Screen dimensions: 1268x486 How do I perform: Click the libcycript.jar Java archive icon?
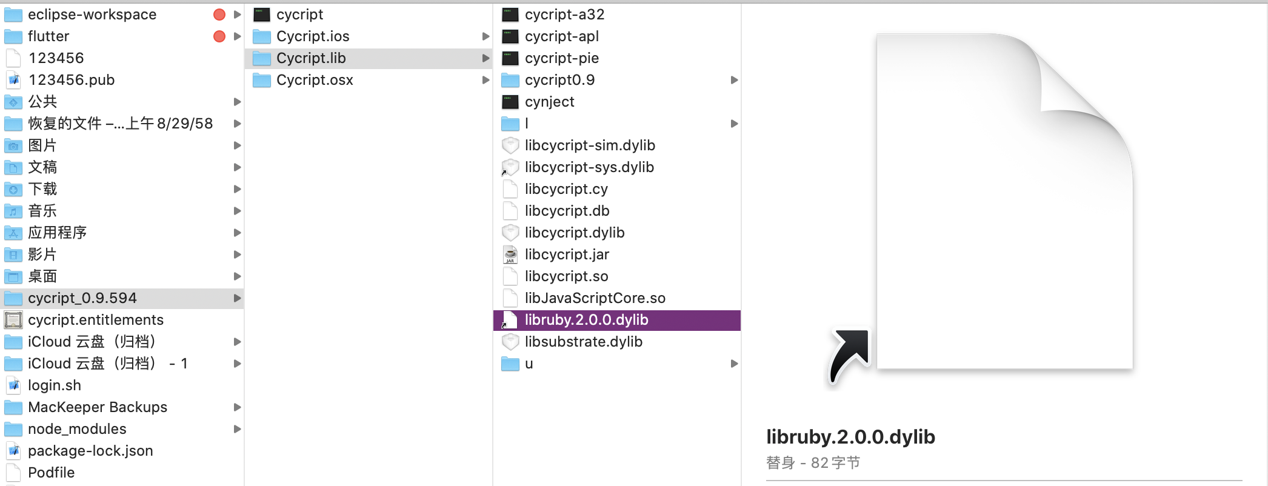[x=510, y=255]
